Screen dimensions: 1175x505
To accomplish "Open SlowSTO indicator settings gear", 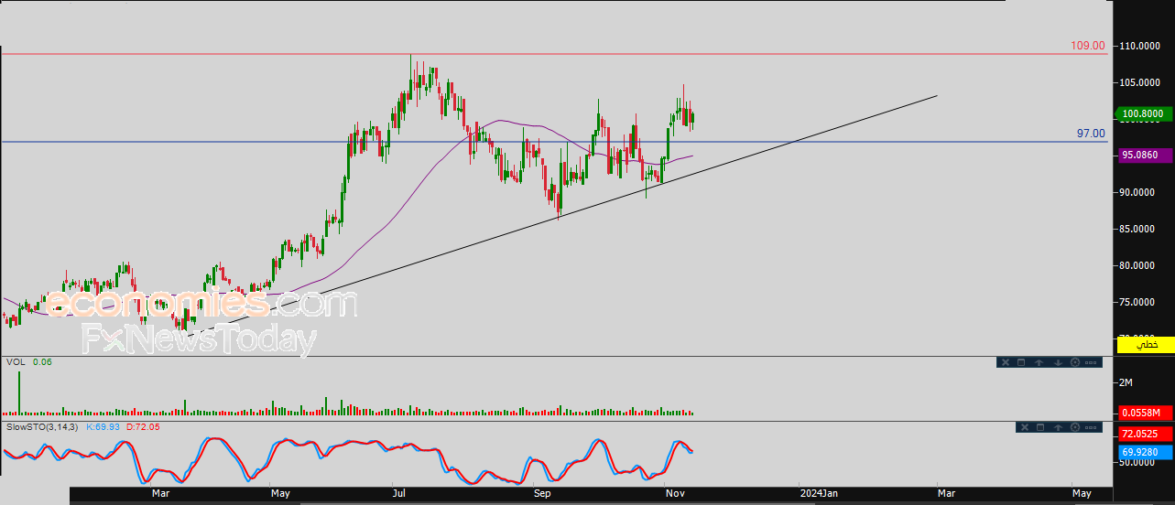I will click(x=1075, y=427).
